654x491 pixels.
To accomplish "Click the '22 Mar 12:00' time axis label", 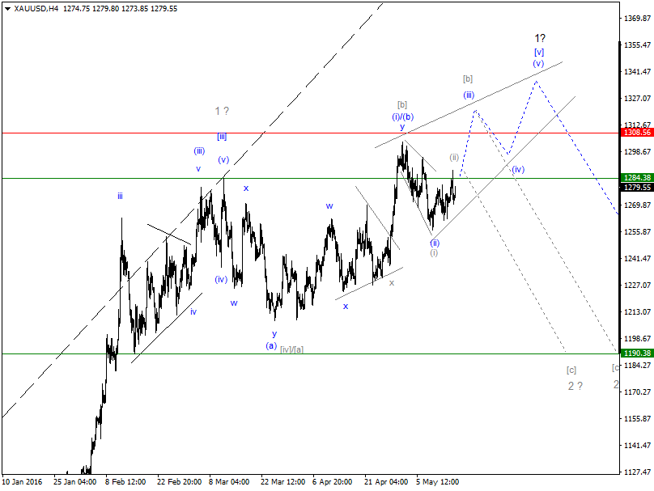I will [x=282, y=480].
